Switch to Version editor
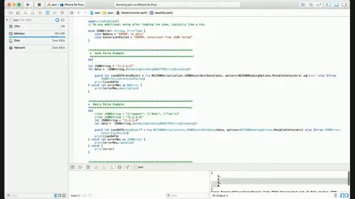Viewport: 355px width, 199px height. point(319,4)
